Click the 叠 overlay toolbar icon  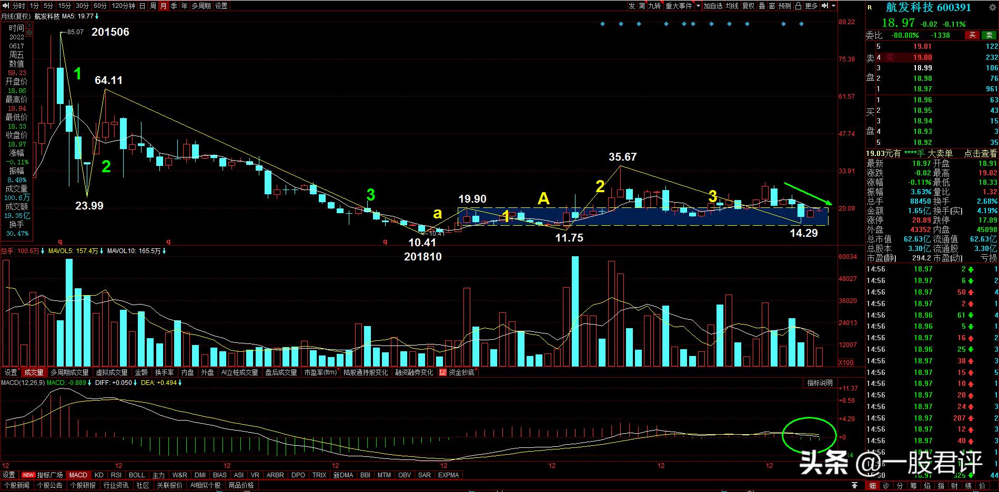click(762, 6)
